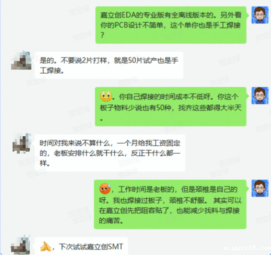
Task: Select the message bubble '嘉立创EDA的专业版有全离线版本的'
Action: [171, 25]
